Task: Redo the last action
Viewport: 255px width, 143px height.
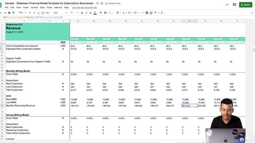Action: (5, 13)
